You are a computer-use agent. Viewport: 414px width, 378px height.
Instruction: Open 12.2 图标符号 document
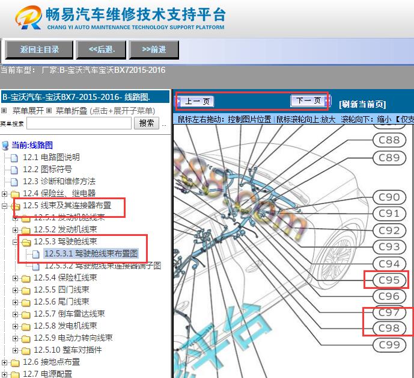tap(47, 169)
